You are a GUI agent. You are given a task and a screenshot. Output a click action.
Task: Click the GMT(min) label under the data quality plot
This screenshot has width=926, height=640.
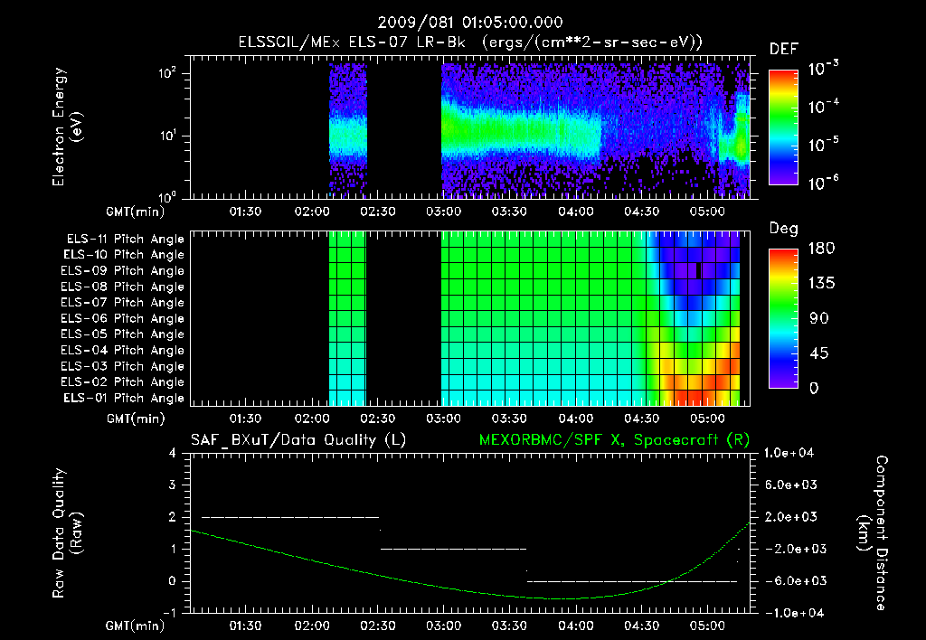(x=136, y=626)
